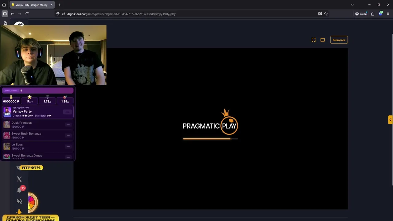Click the Sweet Rush Bonanza minus button
393x221 pixels.
[x=68, y=135]
